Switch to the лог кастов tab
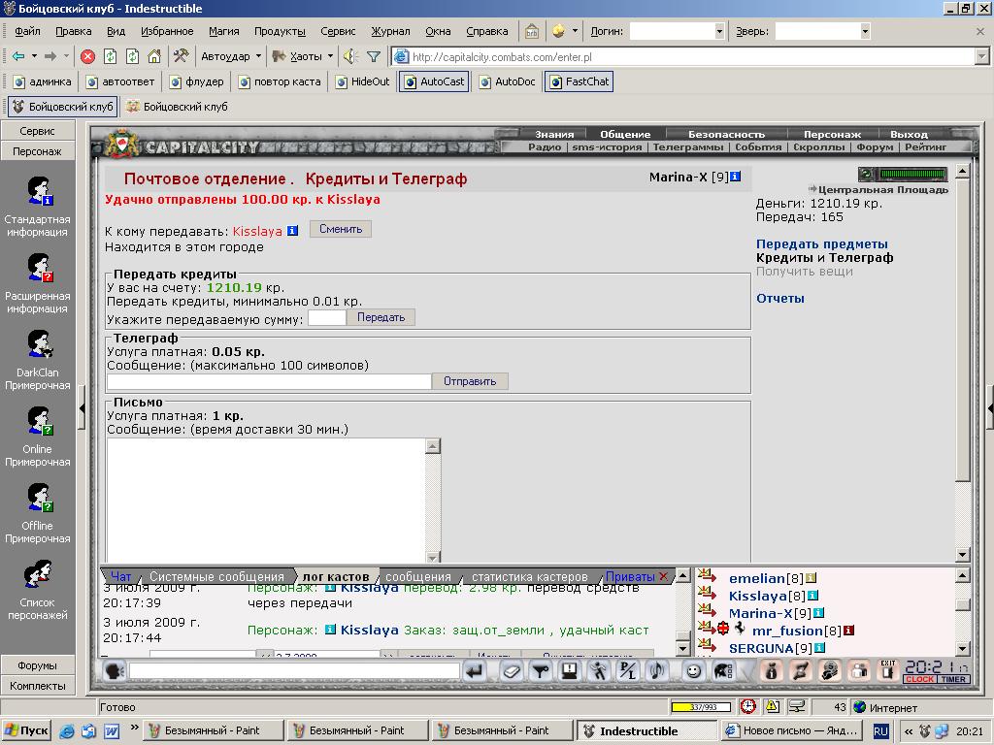Screen dimensions: 994x745 (x=336, y=576)
